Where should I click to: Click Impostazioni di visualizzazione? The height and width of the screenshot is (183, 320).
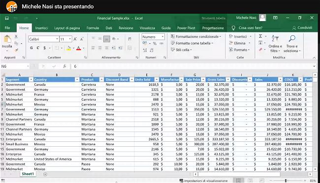[x=203, y=181]
